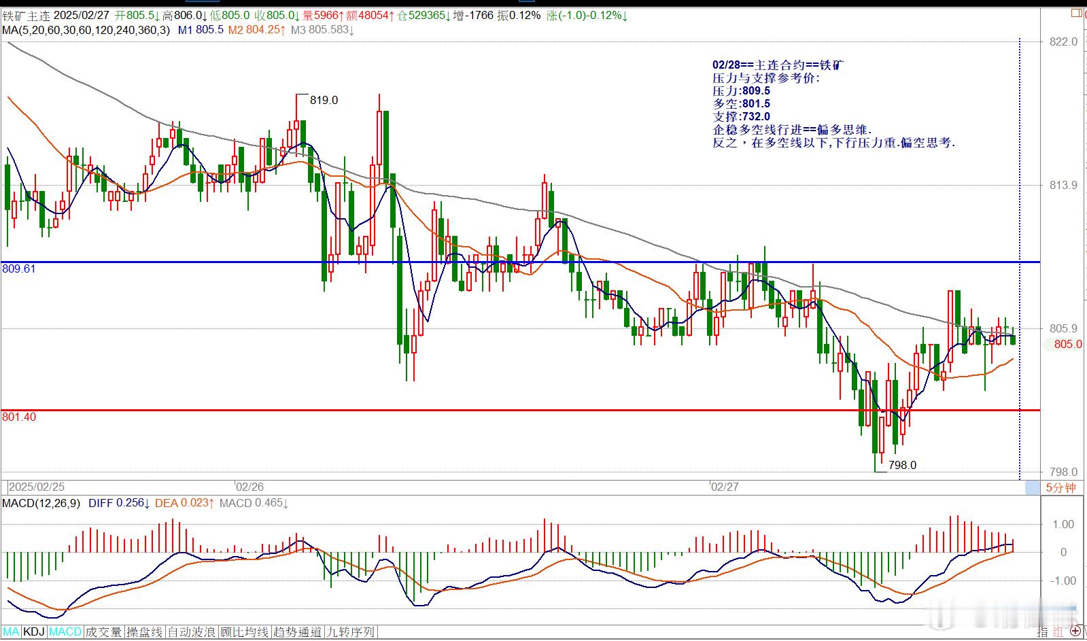This screenshot has height=641, width=1087.
Task: Open the 自动波浪 tab
Action: click(x=192, y=632)
